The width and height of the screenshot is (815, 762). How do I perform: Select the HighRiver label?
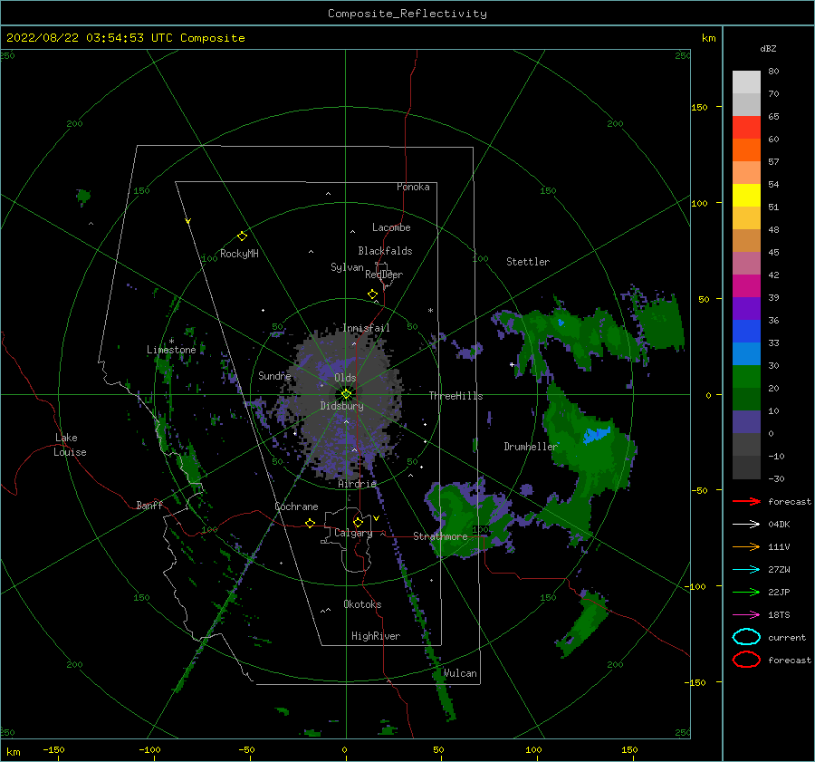click(x=376, y=636)
